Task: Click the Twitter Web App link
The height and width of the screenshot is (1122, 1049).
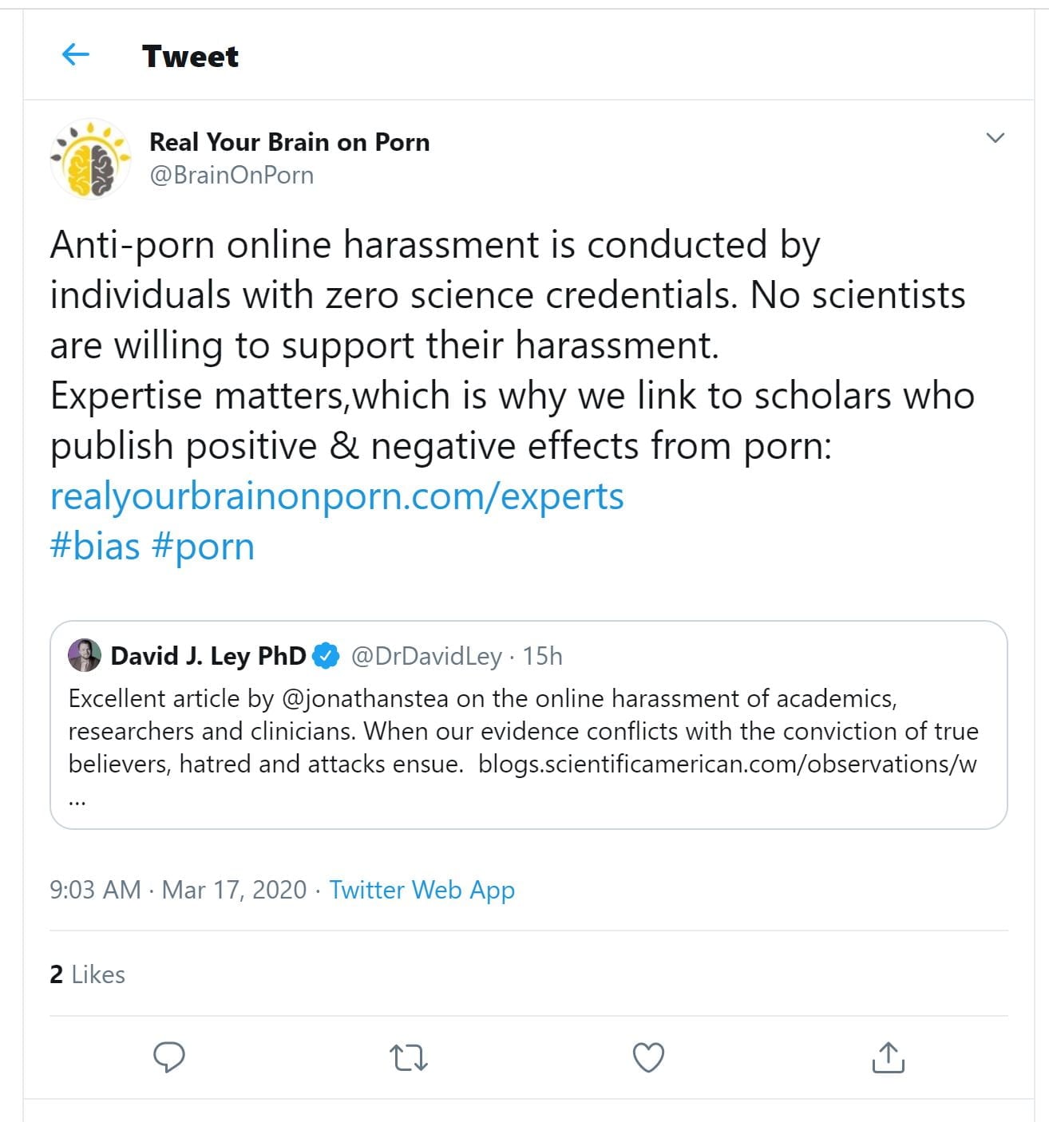Action: [422, 889]
